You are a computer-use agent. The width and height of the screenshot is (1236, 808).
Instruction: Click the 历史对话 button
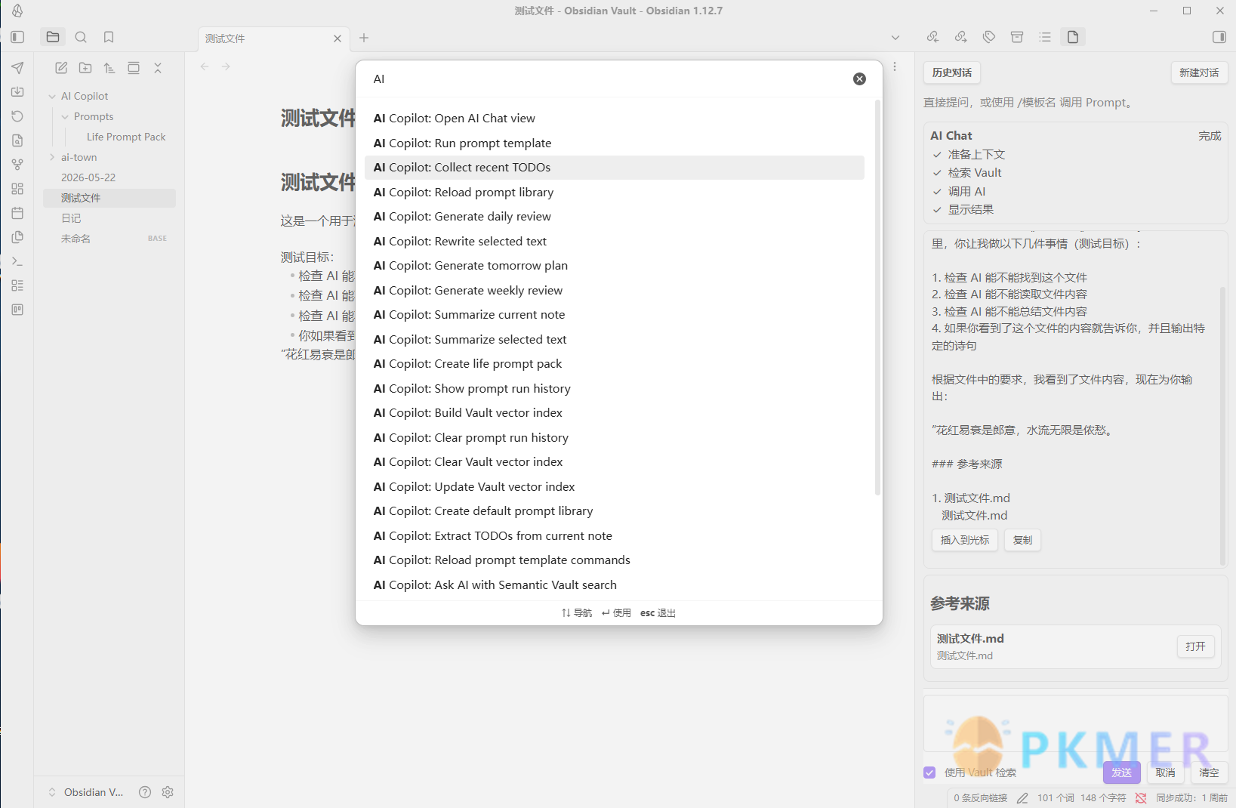(951, 72)
